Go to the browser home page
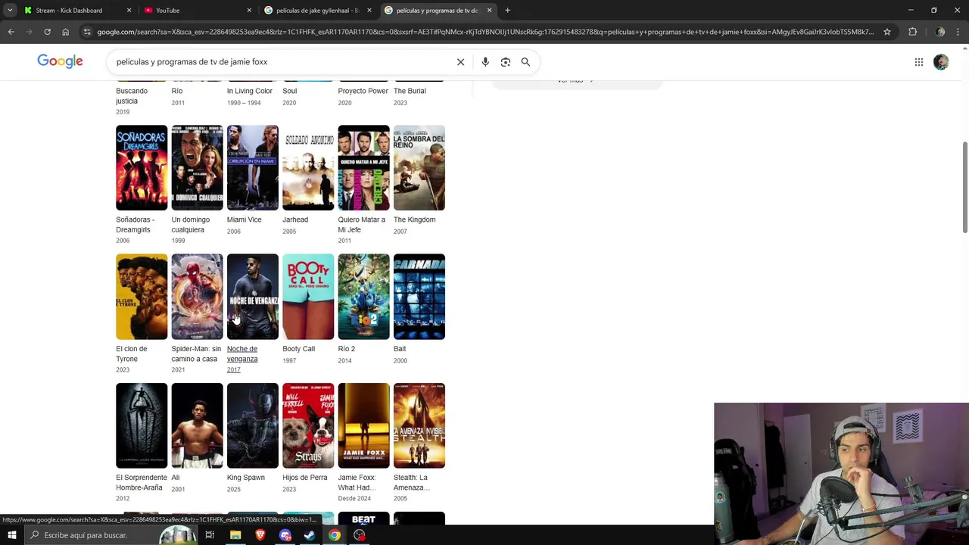 (x=65, y=32)
